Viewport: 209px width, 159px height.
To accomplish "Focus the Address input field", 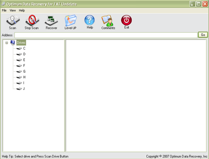I will point(106,35).
